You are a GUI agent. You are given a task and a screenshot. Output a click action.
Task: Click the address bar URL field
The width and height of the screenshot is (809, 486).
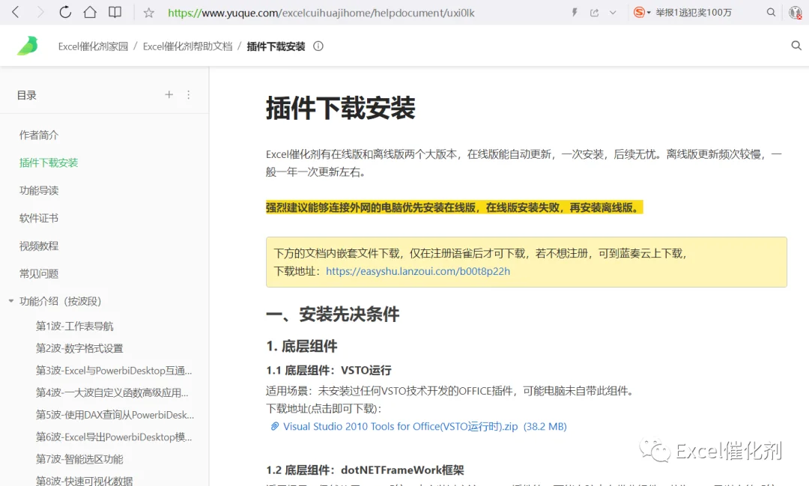click(321, 13)
